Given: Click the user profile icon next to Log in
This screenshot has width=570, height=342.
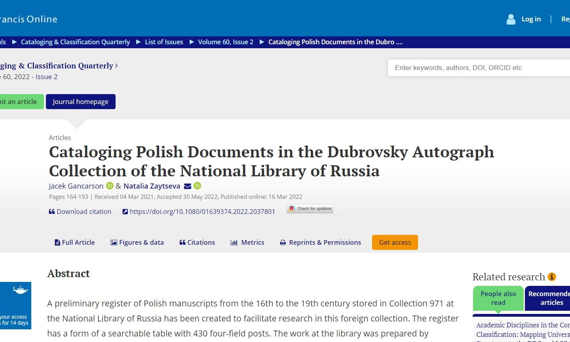Looking at the screenshot, I should pos(511,19).
